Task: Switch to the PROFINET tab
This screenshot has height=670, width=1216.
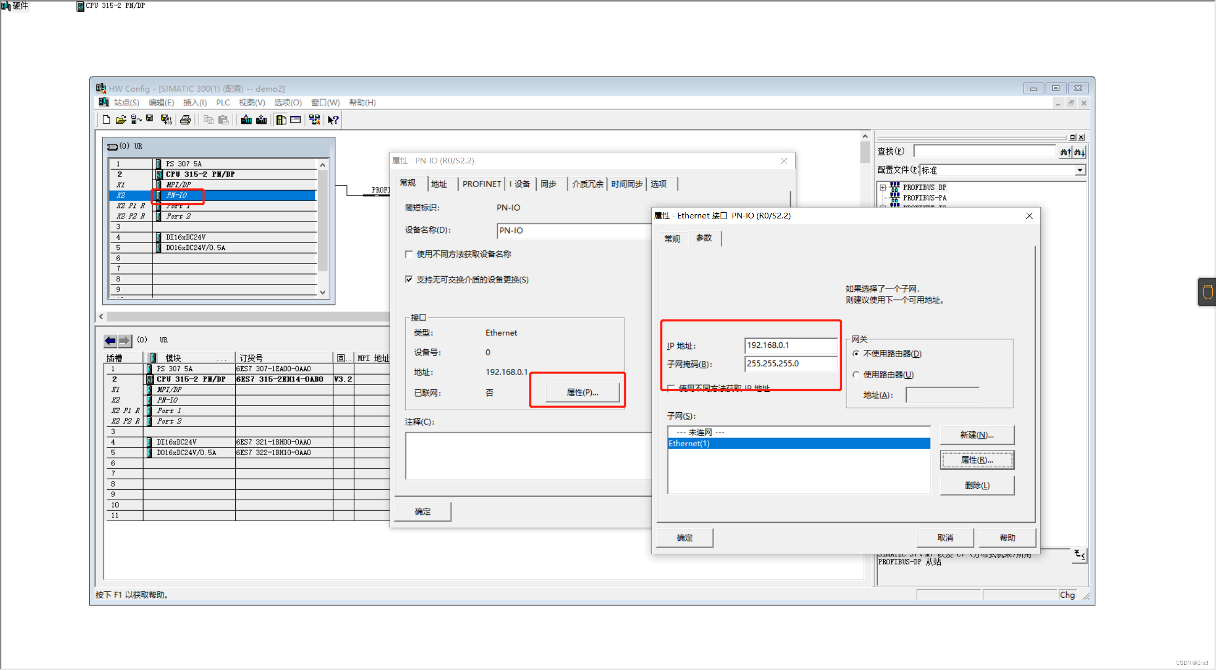Action: coord(482,184)
